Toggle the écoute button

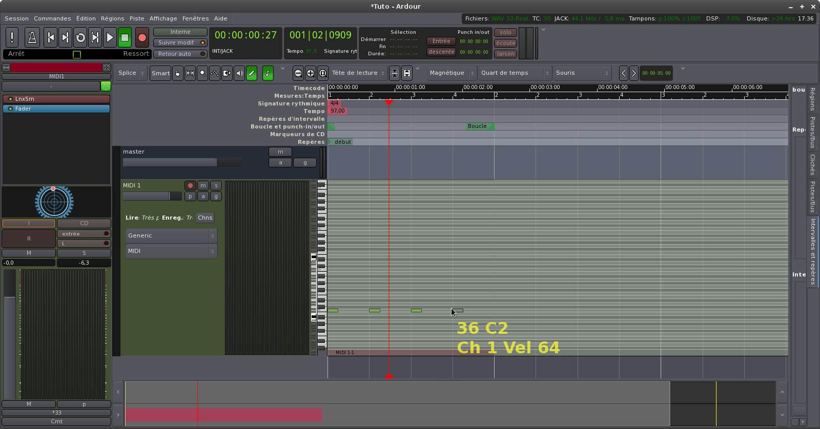click(506, 43)
